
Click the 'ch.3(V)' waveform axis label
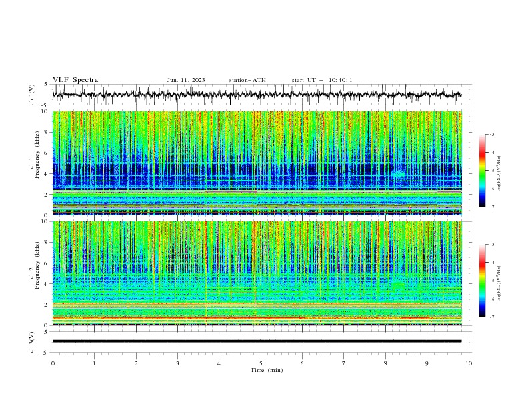(x=31, y=342)
